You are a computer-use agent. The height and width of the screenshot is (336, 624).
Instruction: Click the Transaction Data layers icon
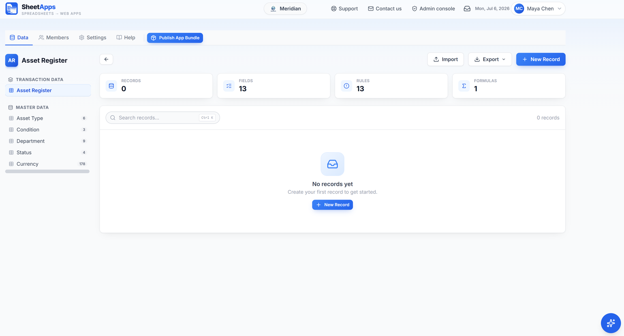[11, 80]
